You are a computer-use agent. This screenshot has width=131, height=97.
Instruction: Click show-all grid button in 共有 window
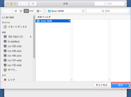tap(33, 4)
